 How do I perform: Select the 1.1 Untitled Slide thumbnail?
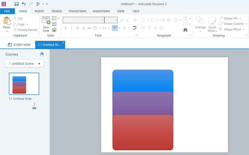pyautogui.click(x=24, y=84)
